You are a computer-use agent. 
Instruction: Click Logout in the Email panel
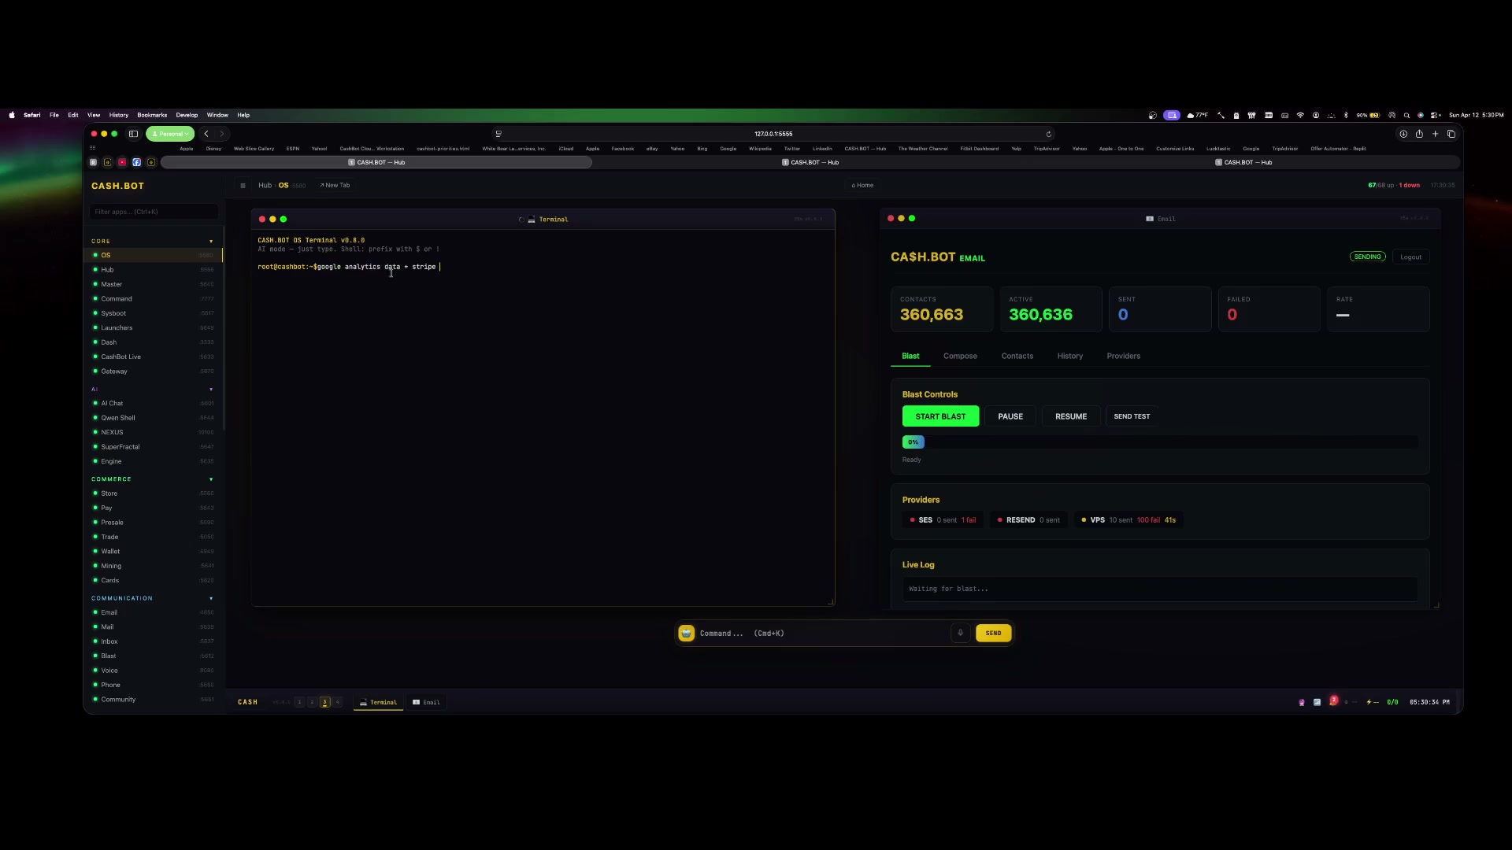tap(1410, 257)
